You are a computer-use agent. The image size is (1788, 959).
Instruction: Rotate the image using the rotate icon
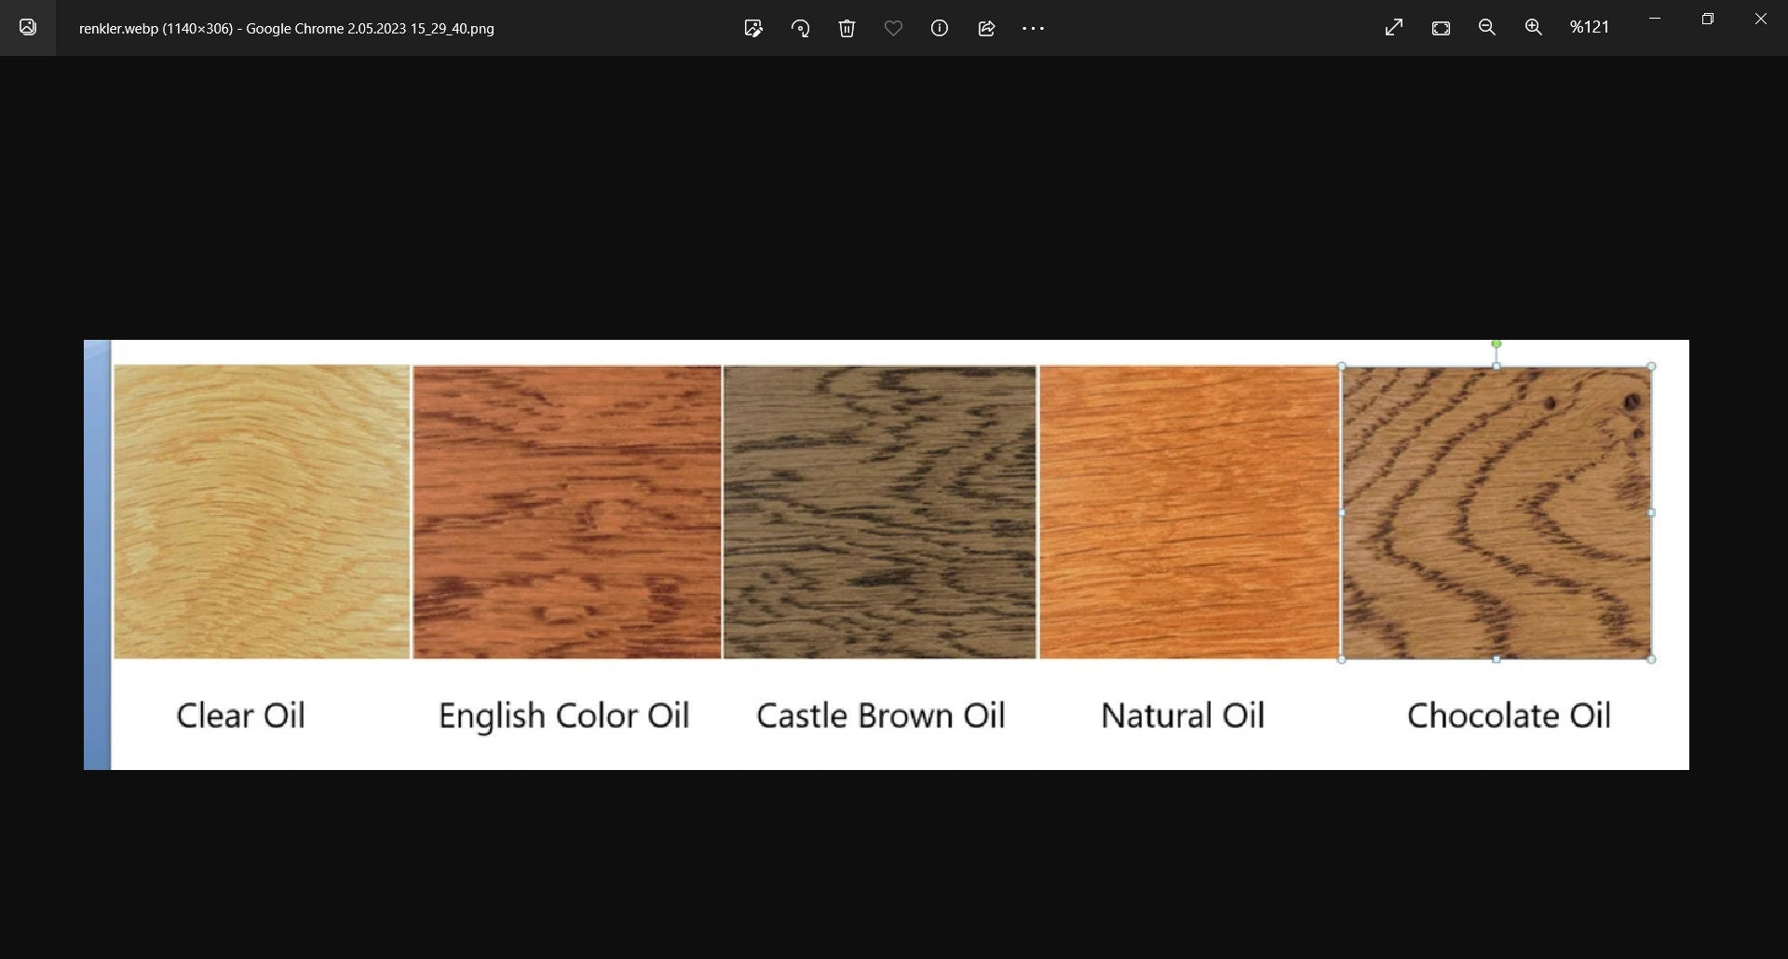click(800, 28)
